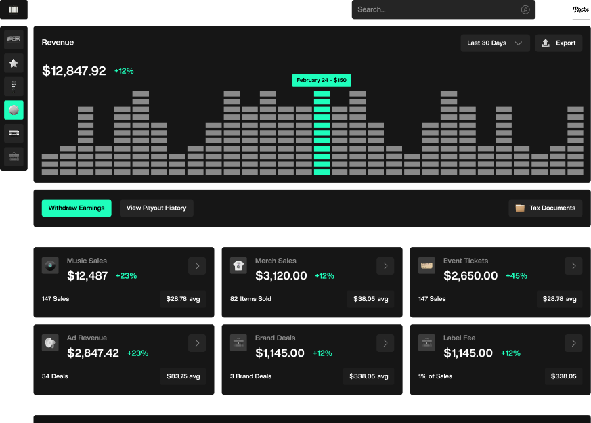This screenshot has height=423, width=591.
Task: Click the search magnifier icon in search bar
Action: 525,9
